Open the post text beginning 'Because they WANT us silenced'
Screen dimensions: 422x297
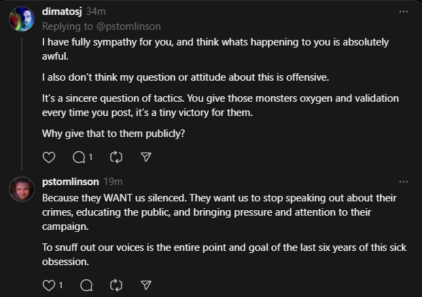pos(224,230)
